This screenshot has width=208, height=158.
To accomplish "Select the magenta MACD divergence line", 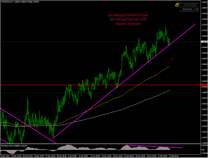I will pyautogui.click(x=154, y=146).
